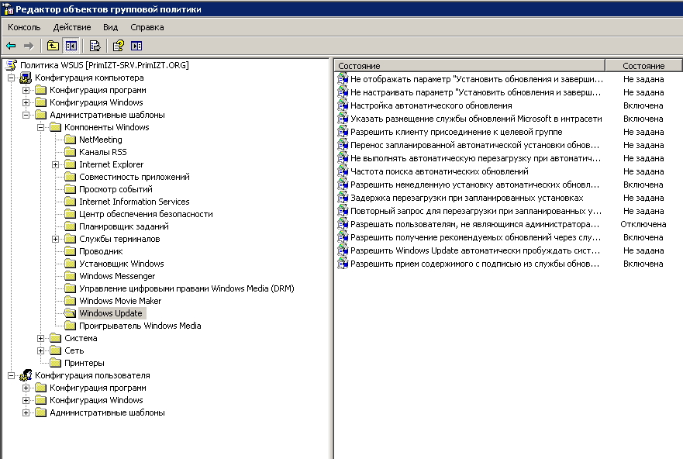683x459 pixels.
Task: Select Центр обеспечения безопасности tree item
Action: pos(146,214)
